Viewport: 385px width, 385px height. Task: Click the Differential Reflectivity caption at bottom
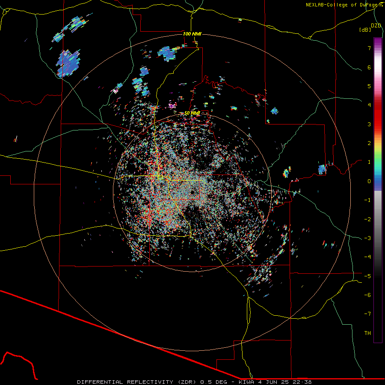coord(195,382)
